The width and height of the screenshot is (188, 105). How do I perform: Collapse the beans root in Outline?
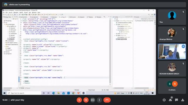point(113,21)
